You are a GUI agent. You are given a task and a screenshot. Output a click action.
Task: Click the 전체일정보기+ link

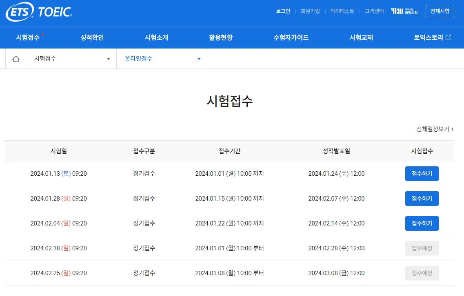click(434, 129)
